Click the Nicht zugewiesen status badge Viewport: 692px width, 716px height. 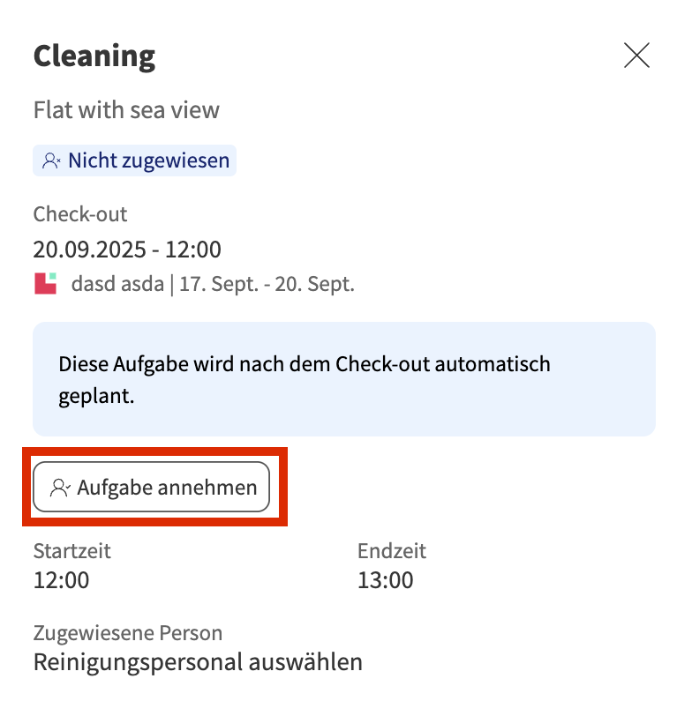(x=135, y=161)
